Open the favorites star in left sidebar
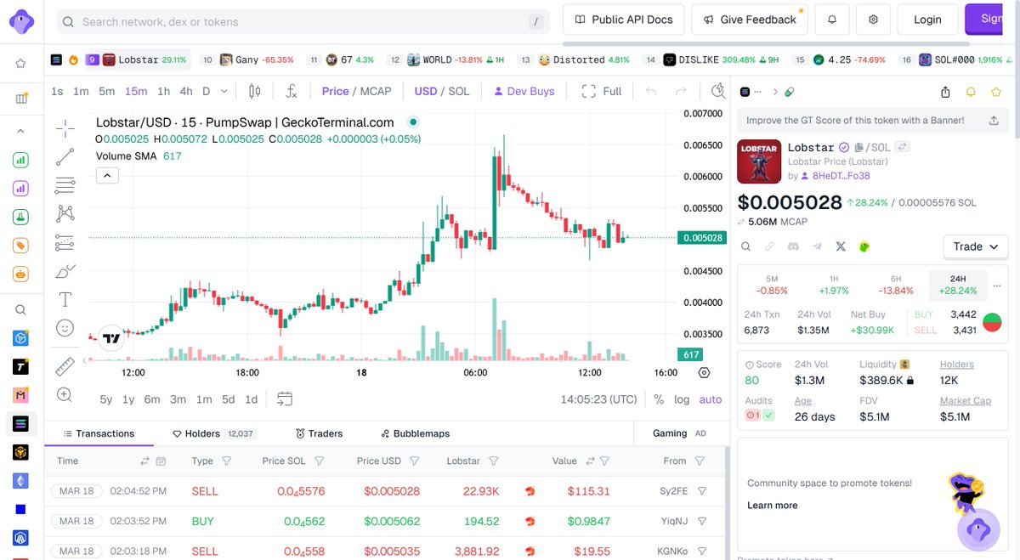 coord(21,63)
